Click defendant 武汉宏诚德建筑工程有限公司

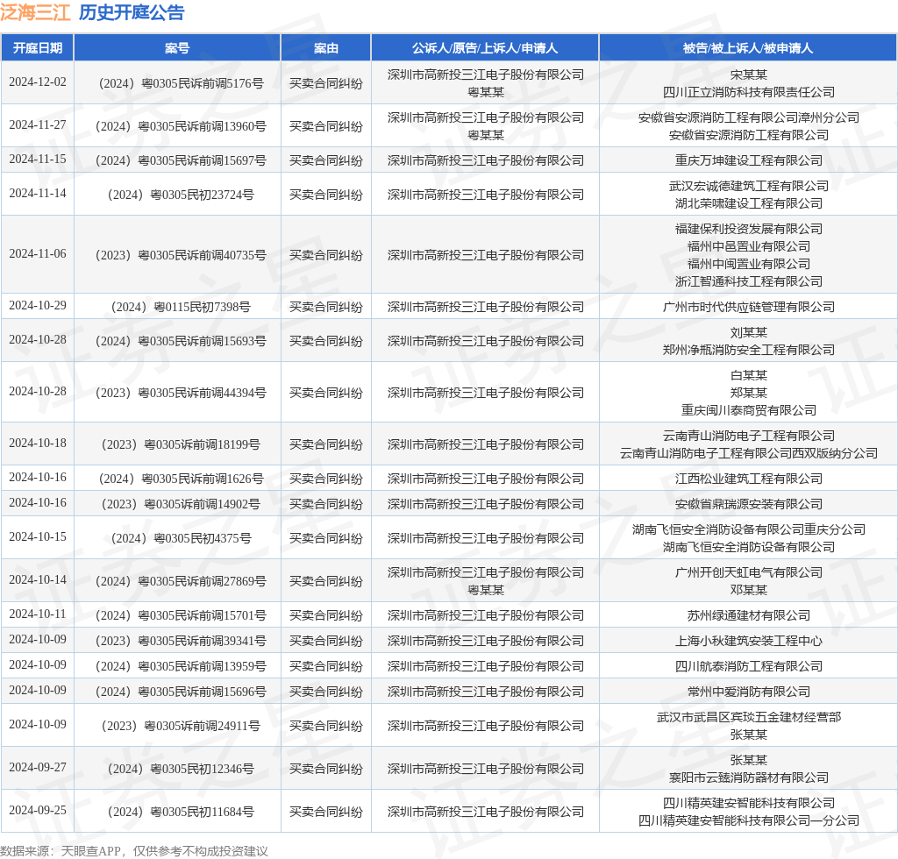tap(749, 186)
